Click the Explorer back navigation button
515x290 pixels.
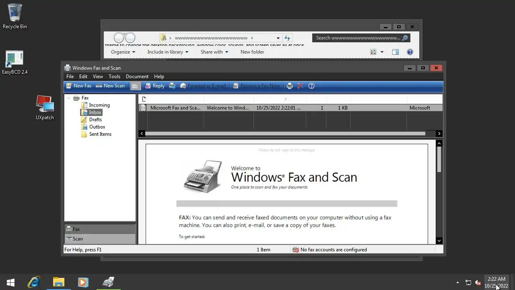(x=119, y=38)
